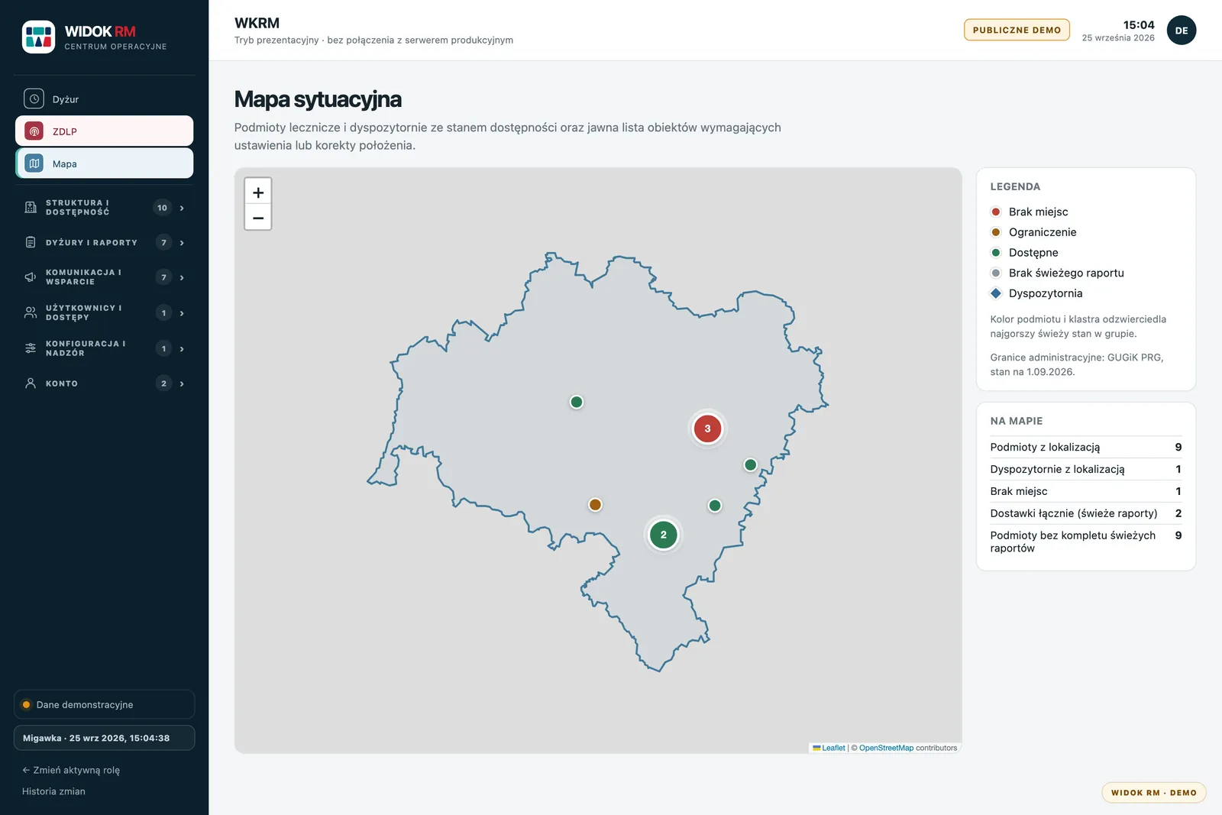Image resolution: width=1222 pixels, height=815 pixels.
Task: Click the orange Ograniczenie map marker
Action: pos(595,505)
